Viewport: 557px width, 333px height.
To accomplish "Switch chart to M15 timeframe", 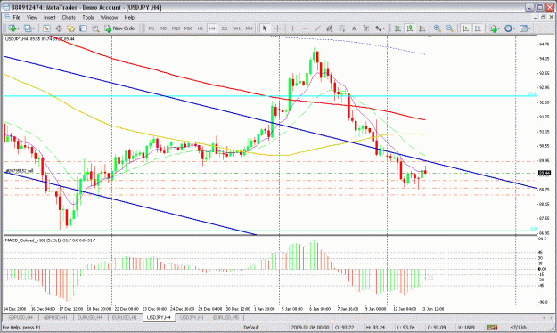I will 176,28.
